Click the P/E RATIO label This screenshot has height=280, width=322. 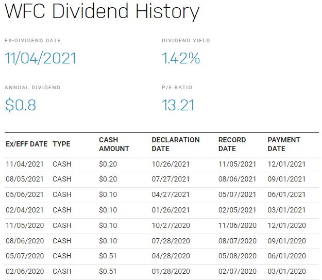tap(177, 87)
